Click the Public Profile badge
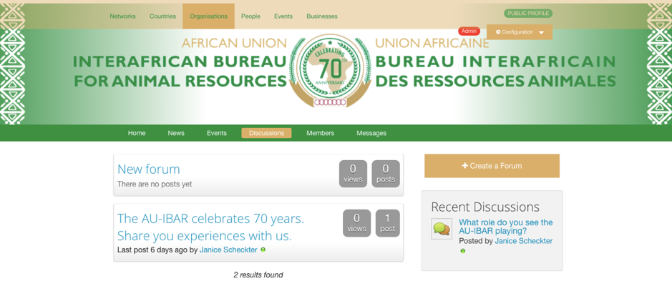The height and width of the screenshot is (286, 672). click(x=528, y=14)
